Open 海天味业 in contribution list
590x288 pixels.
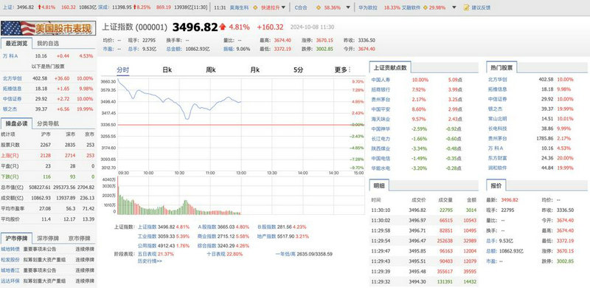tap(381, 119)
